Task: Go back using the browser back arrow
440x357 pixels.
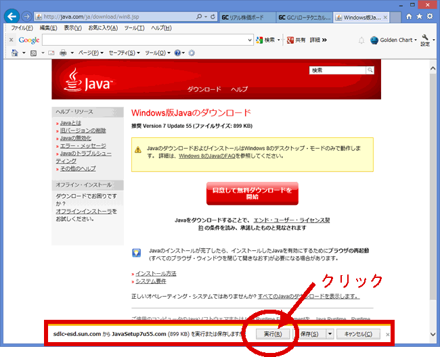Action: 12,16
